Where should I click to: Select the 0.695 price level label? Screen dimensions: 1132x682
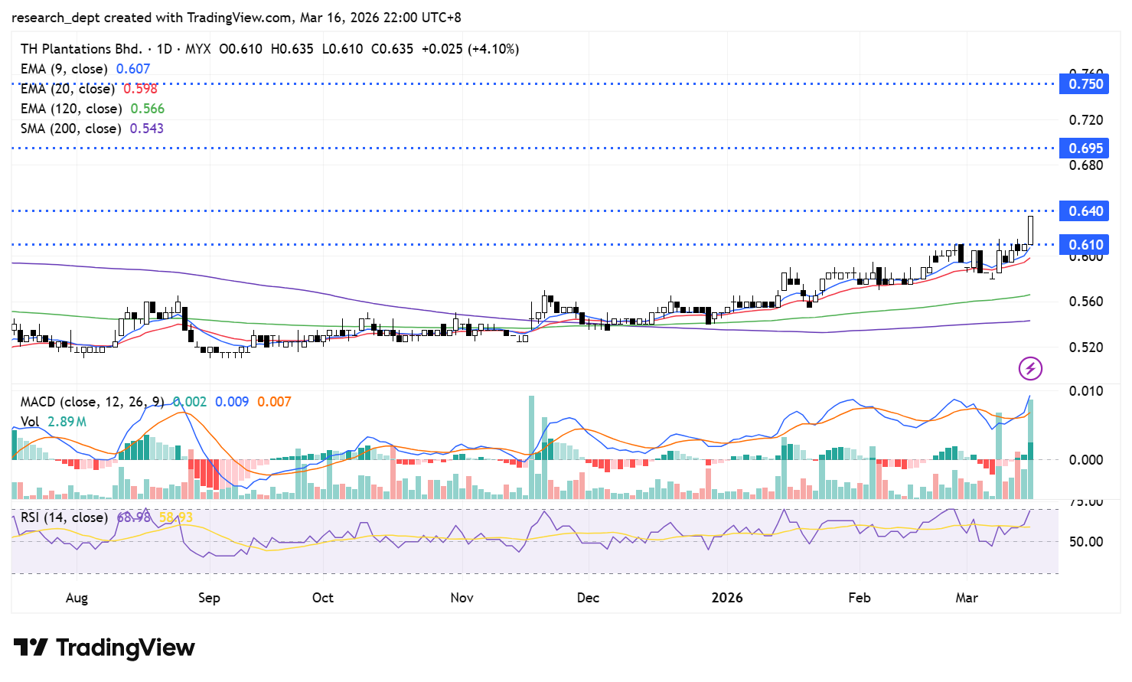coord(1085,148)
